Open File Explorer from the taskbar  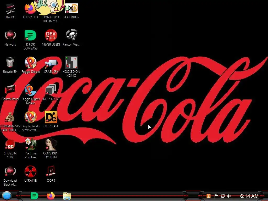coord(67,196)
